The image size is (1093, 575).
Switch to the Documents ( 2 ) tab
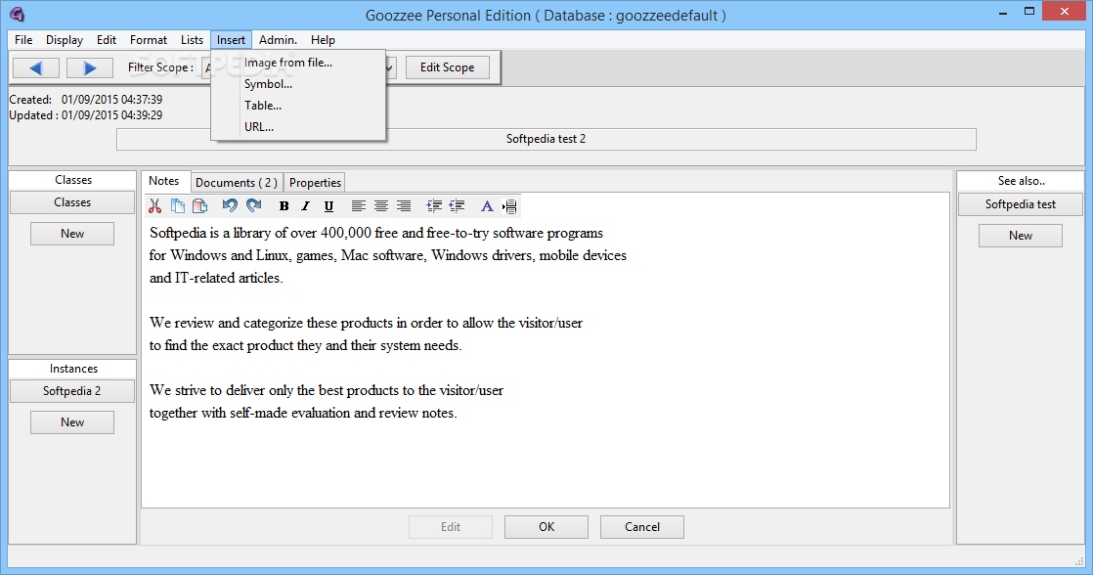[x=237, y=183]
